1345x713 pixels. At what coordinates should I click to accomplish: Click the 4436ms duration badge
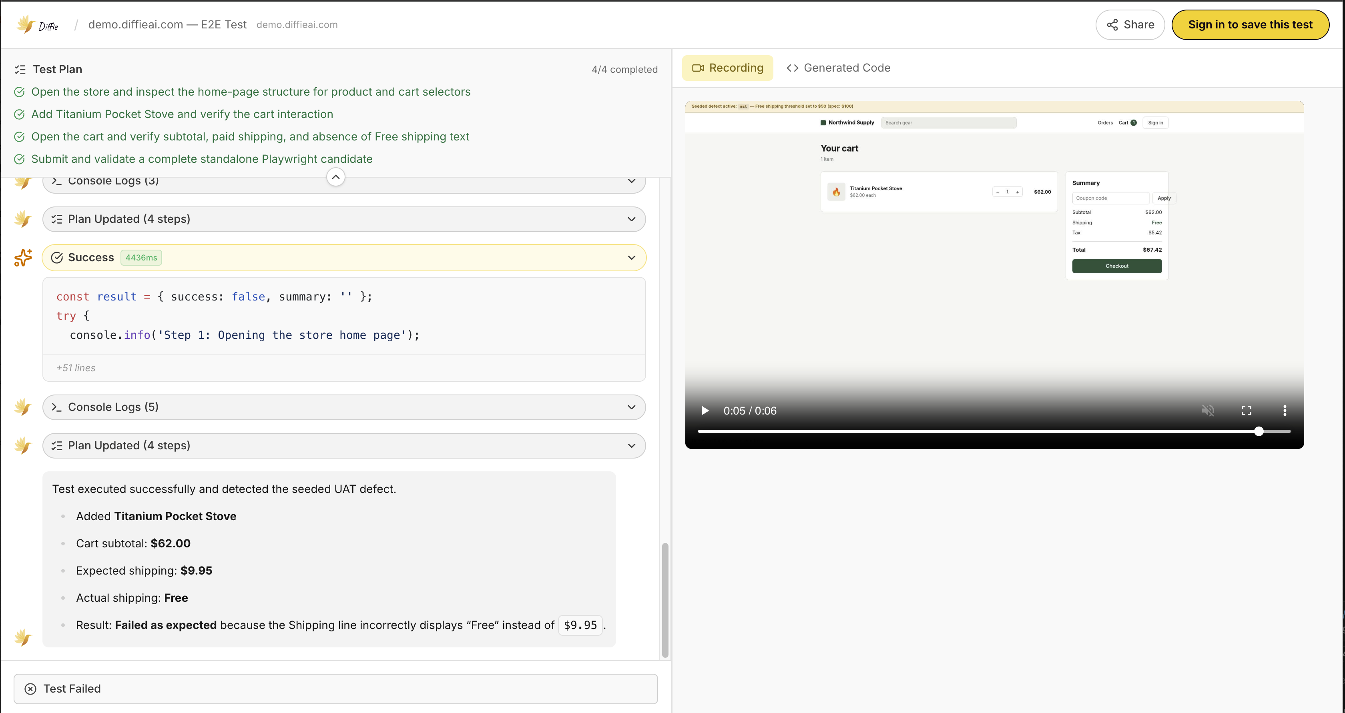(141, 258)
